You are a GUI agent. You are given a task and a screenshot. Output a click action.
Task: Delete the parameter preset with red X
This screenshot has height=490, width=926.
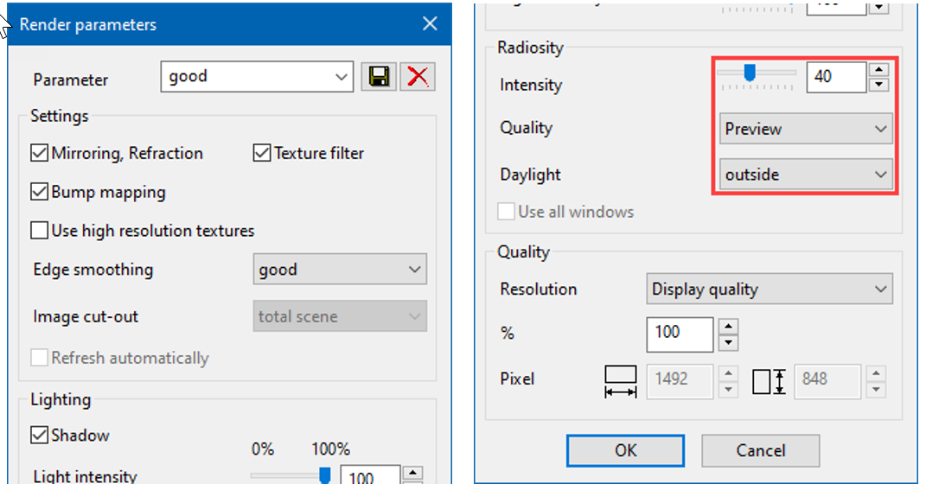(418, 77)
